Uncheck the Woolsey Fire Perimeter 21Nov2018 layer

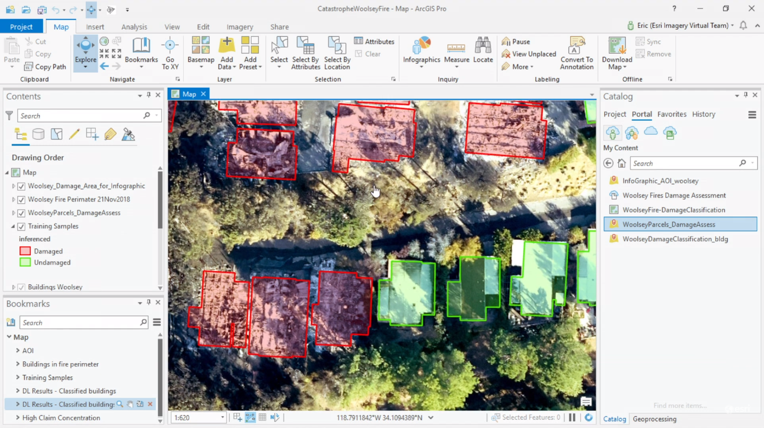21,199
